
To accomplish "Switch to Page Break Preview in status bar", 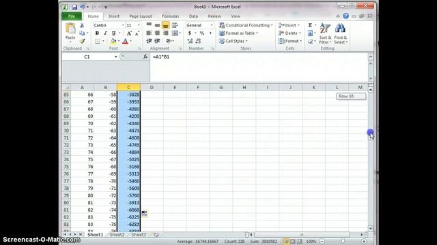I will pos(299,242).
